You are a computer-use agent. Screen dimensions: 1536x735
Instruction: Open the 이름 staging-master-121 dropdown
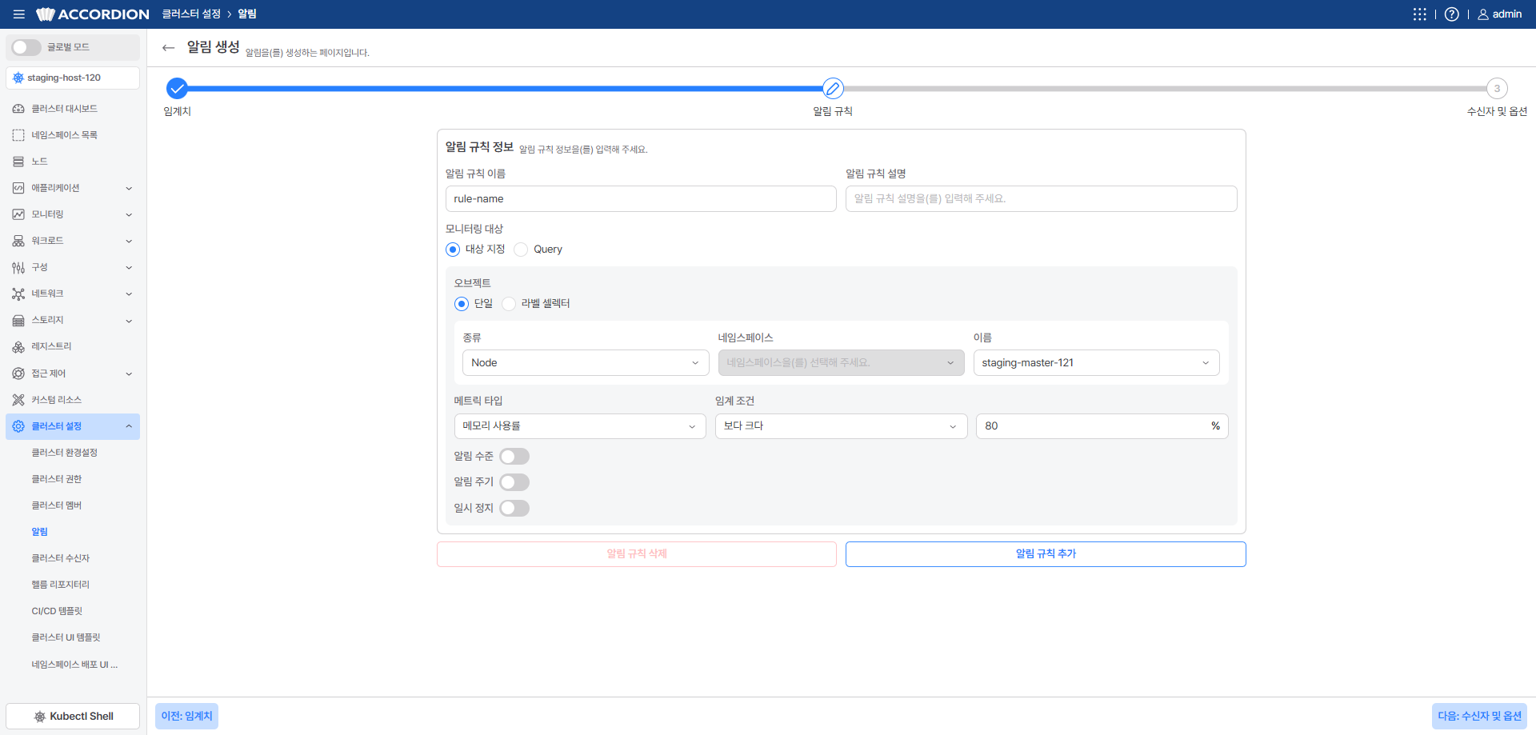(x=1096, y=362)
